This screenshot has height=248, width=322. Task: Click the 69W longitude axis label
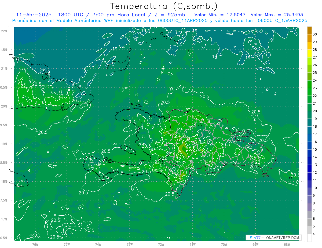click(255, 245)
